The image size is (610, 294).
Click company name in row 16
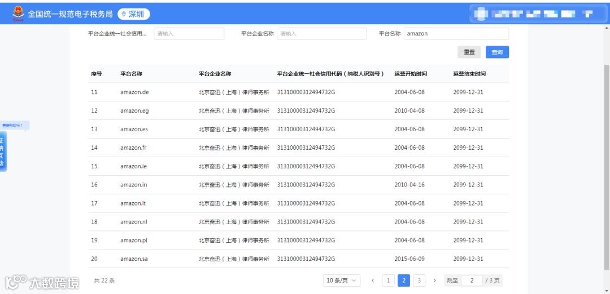(234, 185)
